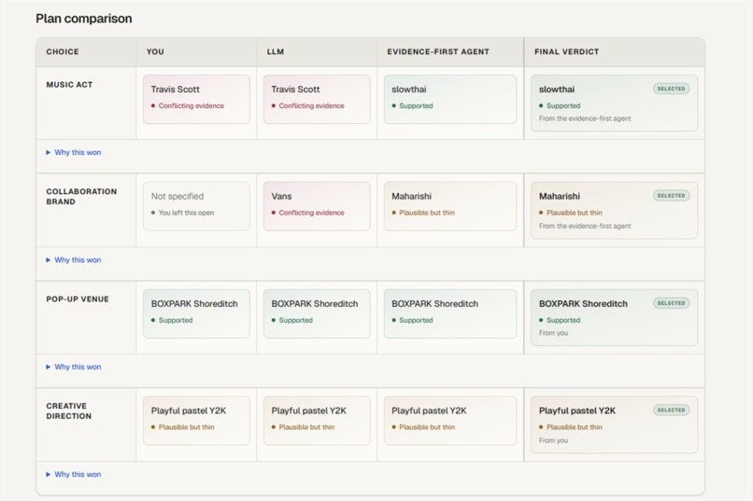Click the Evidence-First Agent column header
The height and width of the screenshot is (501, 753).
[438, 51]
